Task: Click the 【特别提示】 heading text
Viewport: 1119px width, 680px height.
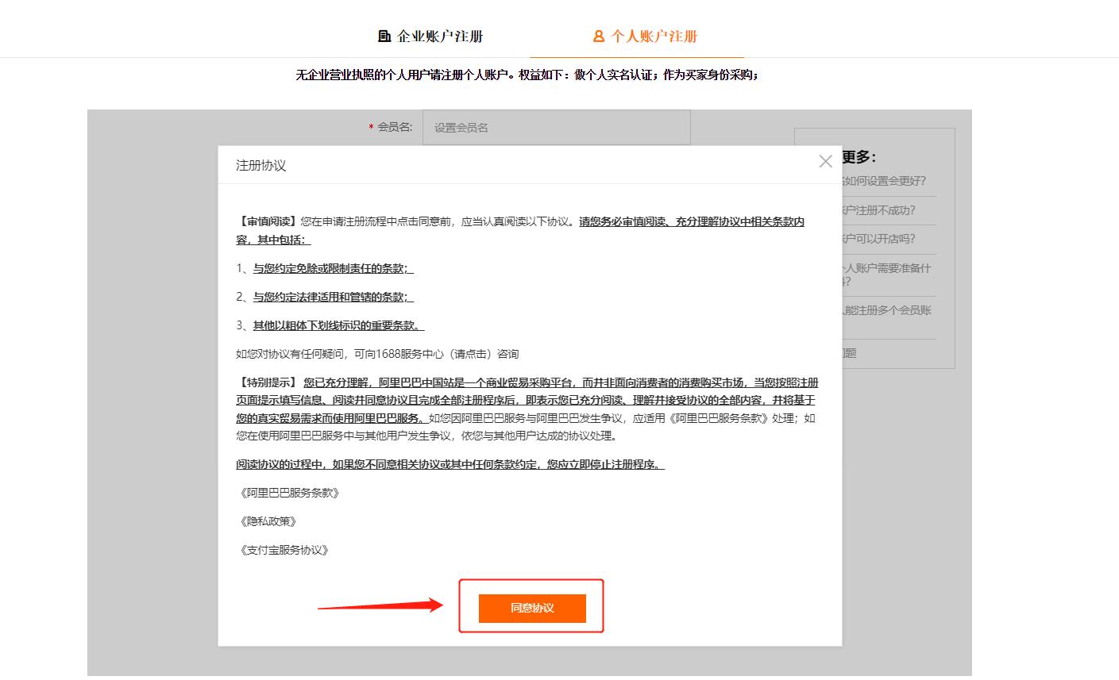Action: (268, 382)
